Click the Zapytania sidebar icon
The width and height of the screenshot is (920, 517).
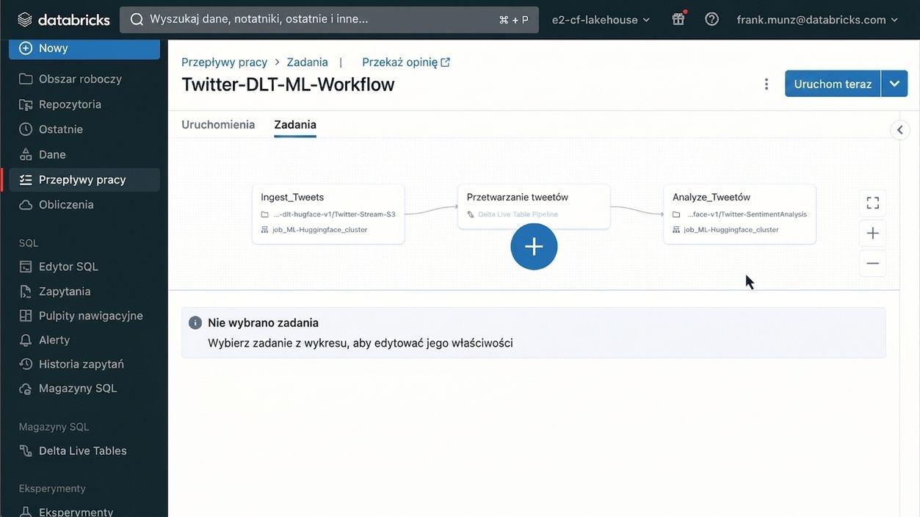pyautogui.click(x=26, y=292)
